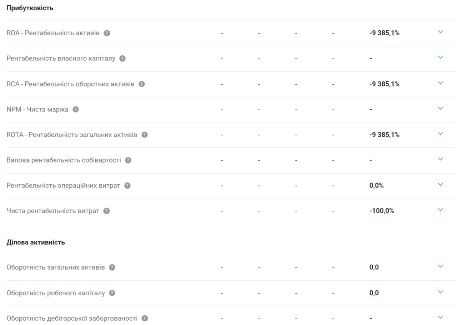Expand Рентабельність власного капіталу row chevron
Viewport: 458px width, 325px height.
pyautogui.click(x=440, y=57)
